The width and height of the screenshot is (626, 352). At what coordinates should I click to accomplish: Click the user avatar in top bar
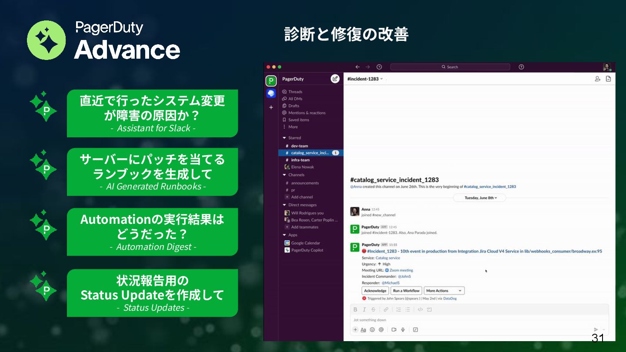point(607,67)
